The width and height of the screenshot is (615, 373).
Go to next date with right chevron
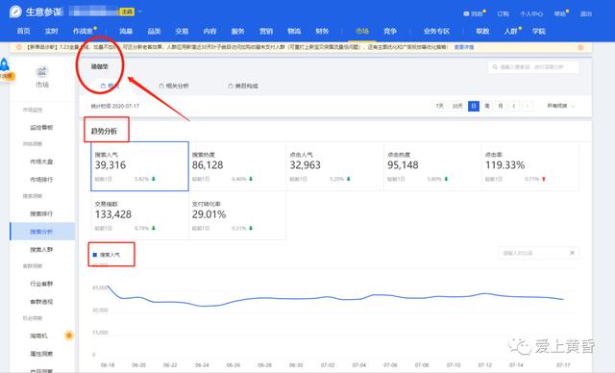pyautogui.click(x=528, y=106)
